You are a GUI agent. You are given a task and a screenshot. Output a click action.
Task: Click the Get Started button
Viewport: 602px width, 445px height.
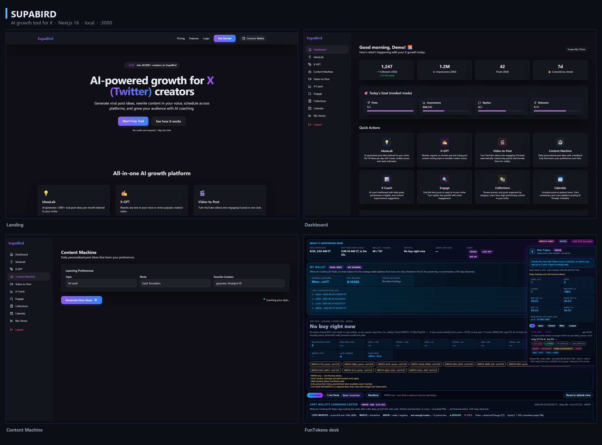[x=225, y=38]
